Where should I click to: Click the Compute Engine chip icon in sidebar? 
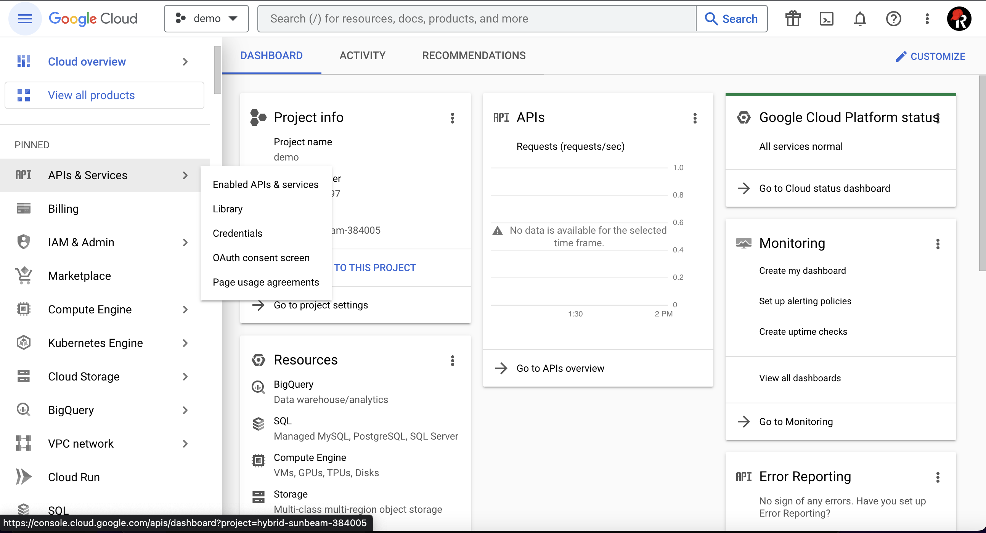tap(23, 309)
